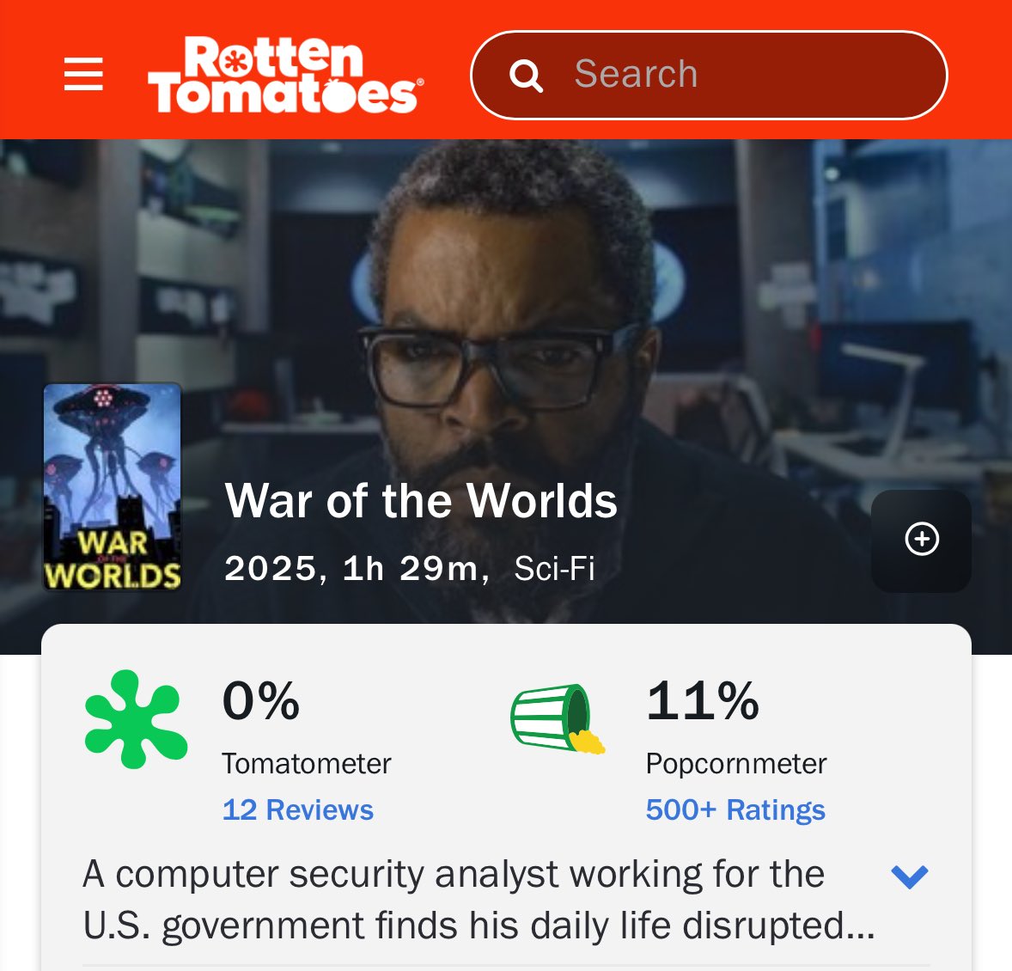Screen dimensions: 1012x971
Task: Open the War of the Worlds poster thumbnail
Action: 113,487
